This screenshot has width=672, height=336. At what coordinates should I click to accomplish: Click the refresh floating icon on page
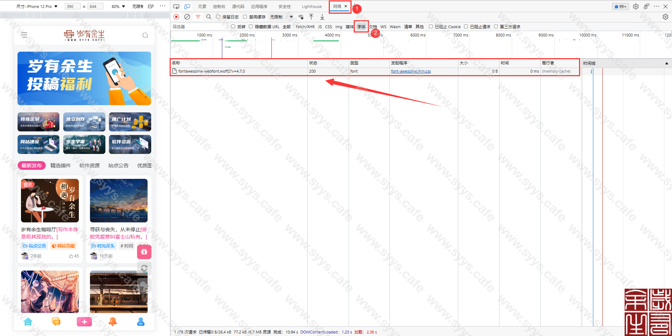click(x=144, y=268)
